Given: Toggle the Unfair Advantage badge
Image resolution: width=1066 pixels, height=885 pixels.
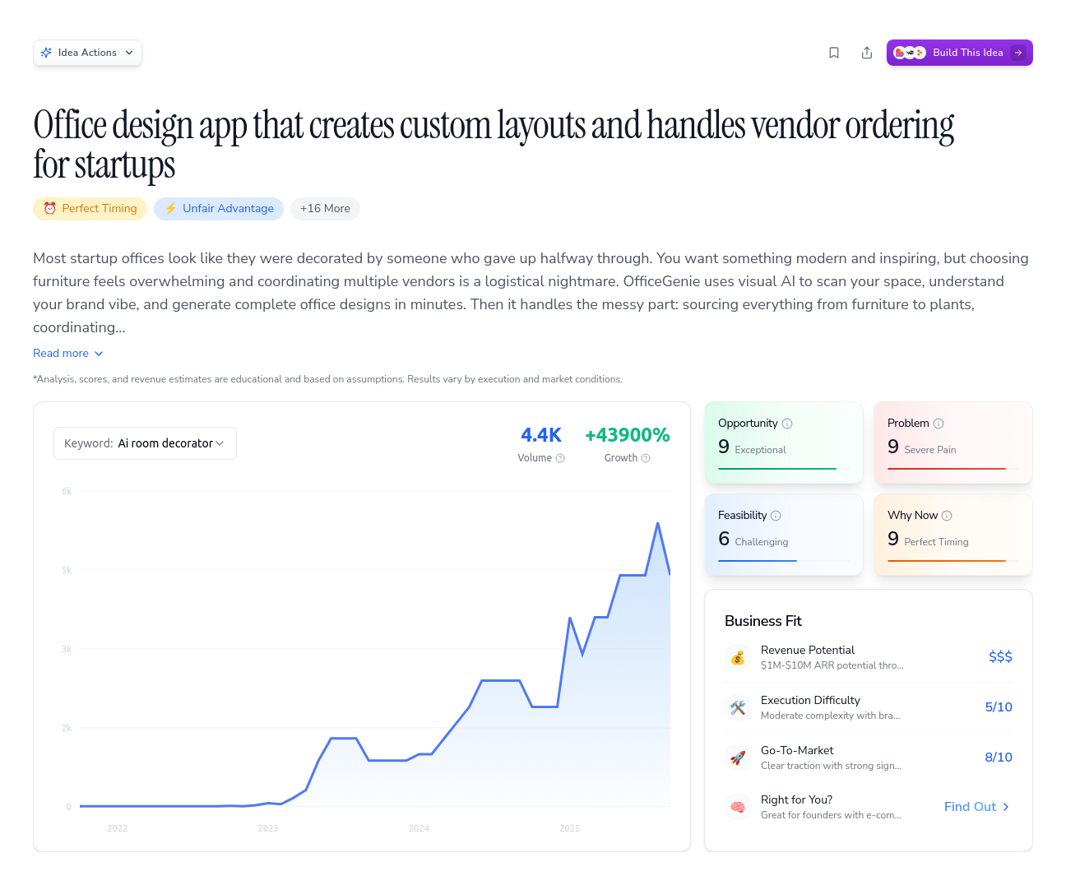Looking at the screenshot, I should (x=218, y=208).
